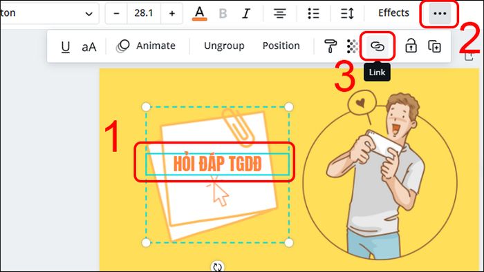Click the bottom-right resize handle of selection
This screenshot has width=484, height=272.
click(288, 243)
